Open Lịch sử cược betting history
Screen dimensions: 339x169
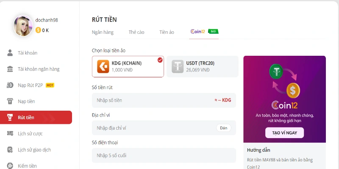[x=30, y=134]
